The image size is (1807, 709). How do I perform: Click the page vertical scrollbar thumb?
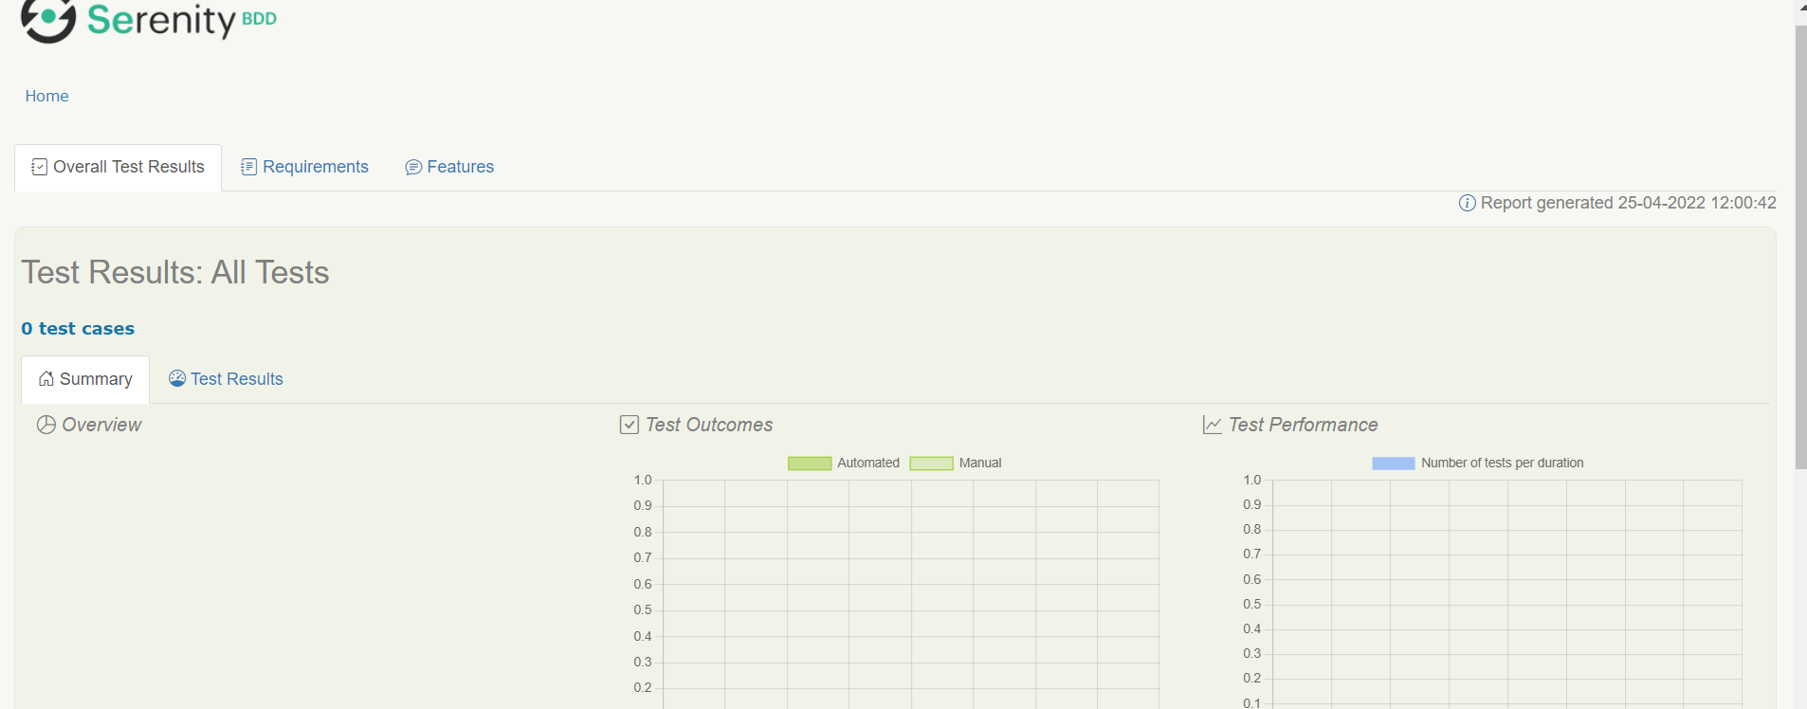1800,246
